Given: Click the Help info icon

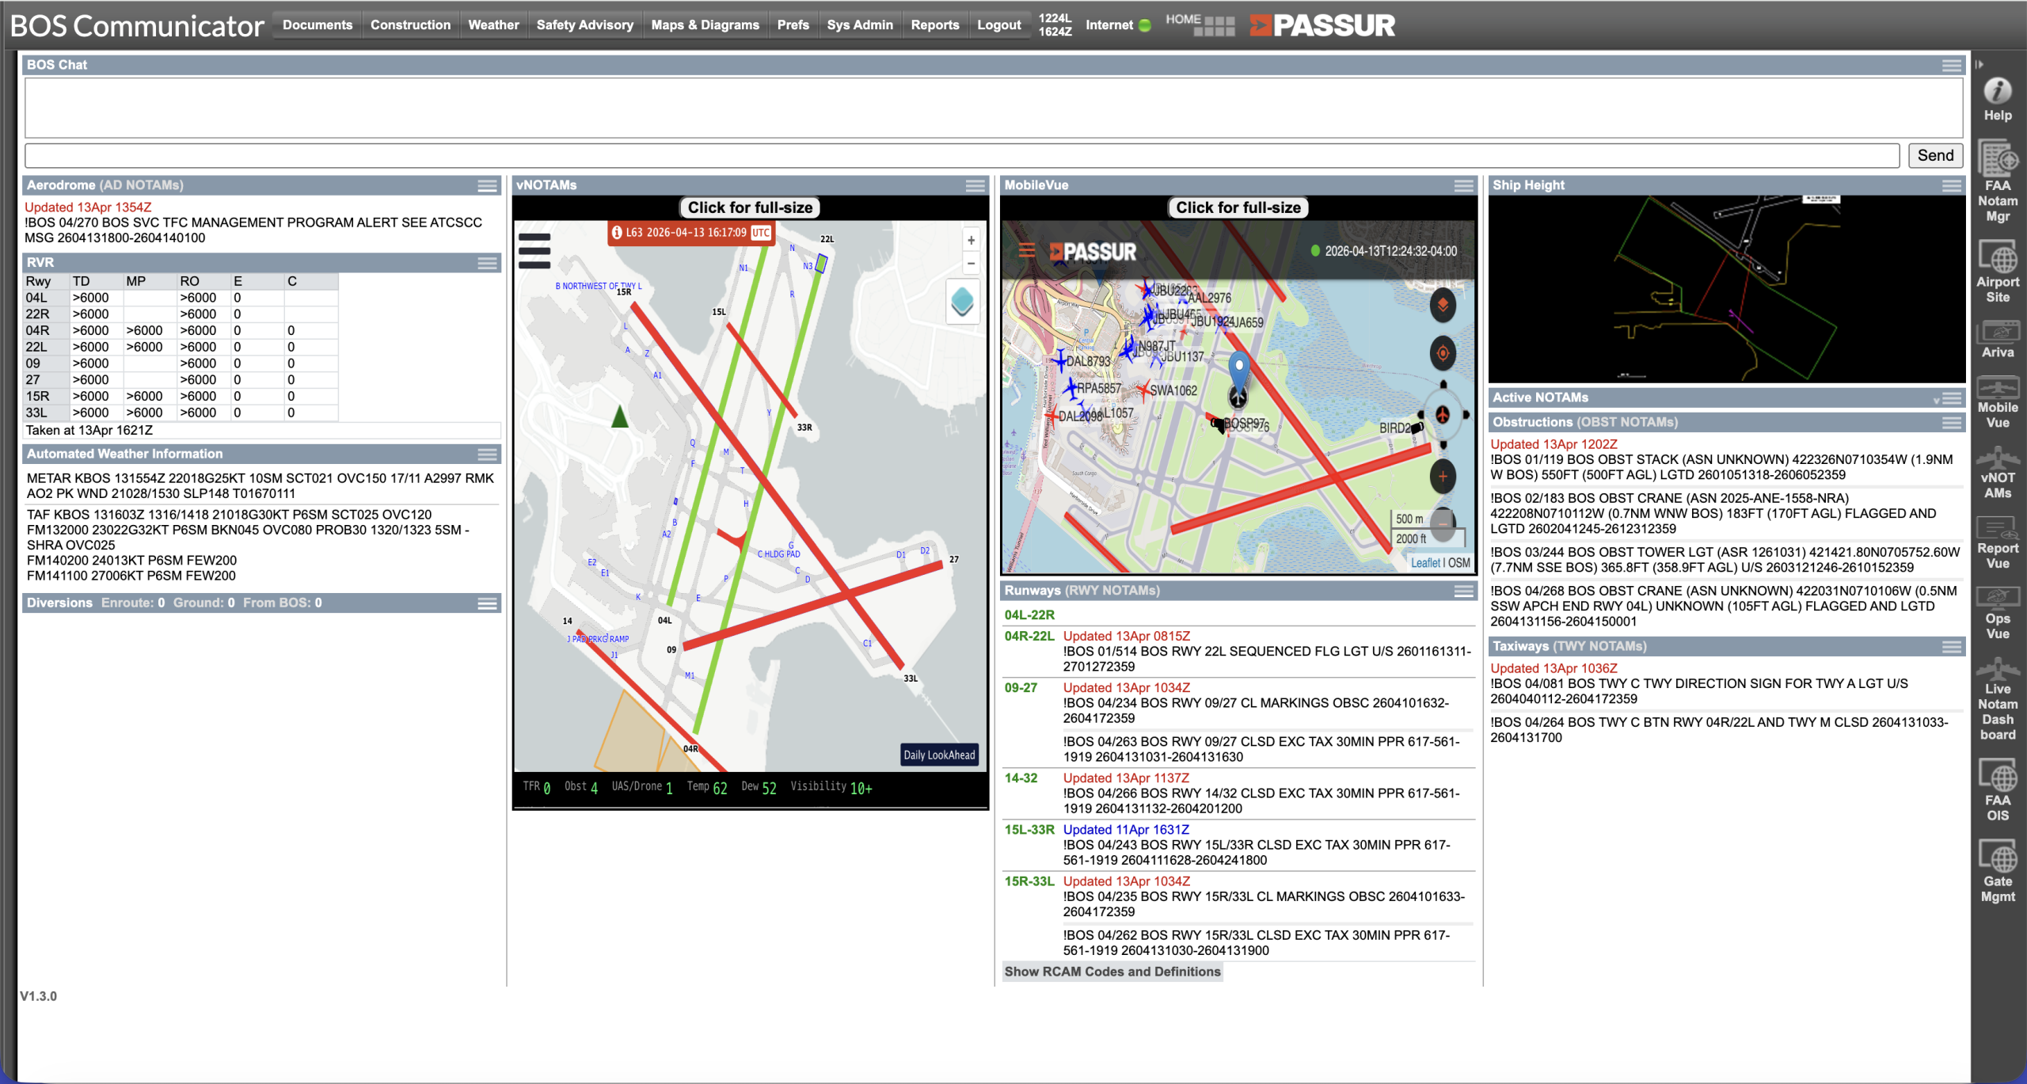Looking at the screenshot, I should pos(1997,92).
